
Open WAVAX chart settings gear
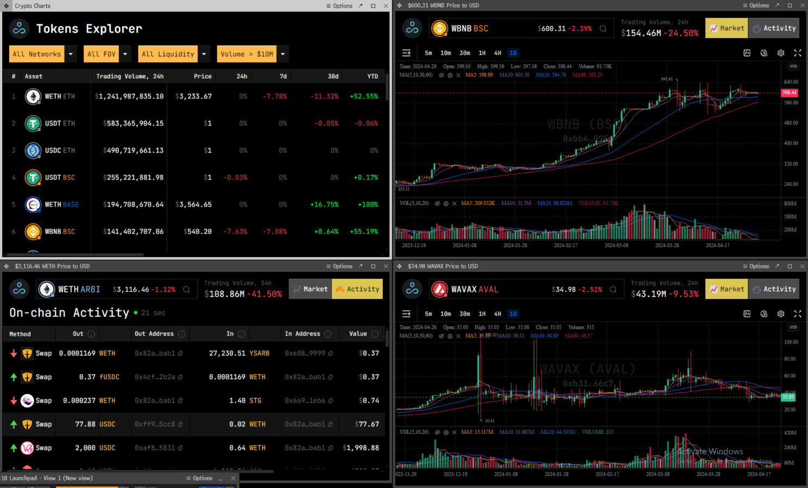click(781, 314)
